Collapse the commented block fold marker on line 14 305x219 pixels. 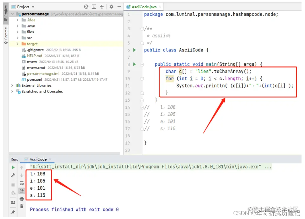(x=142, y=107)
